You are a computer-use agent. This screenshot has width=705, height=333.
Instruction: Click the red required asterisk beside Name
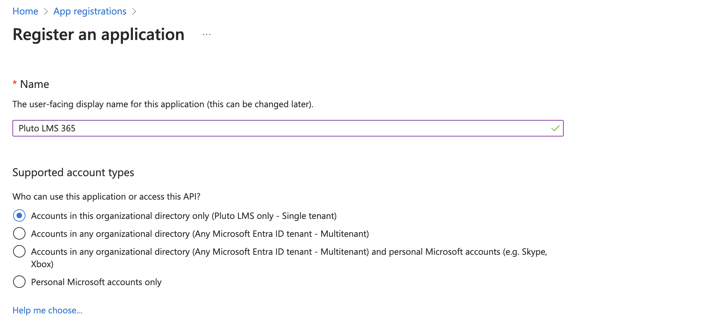15,83
